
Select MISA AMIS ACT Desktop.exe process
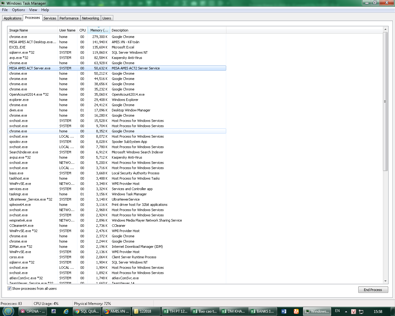click(x=117, y=42)
